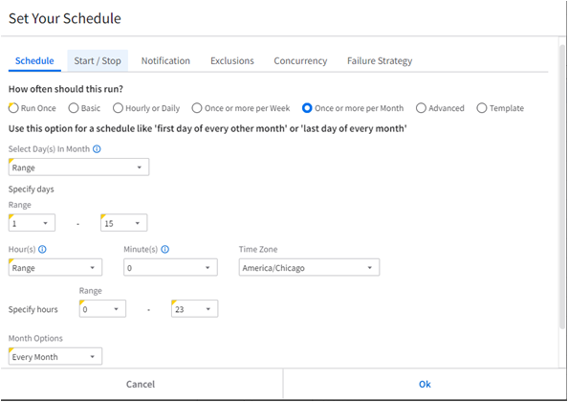Image resolution: width=568 pixels, height=402 pixels.
Task: Click the 'Set Your Schedule' title text
Action: pos(65,18)
